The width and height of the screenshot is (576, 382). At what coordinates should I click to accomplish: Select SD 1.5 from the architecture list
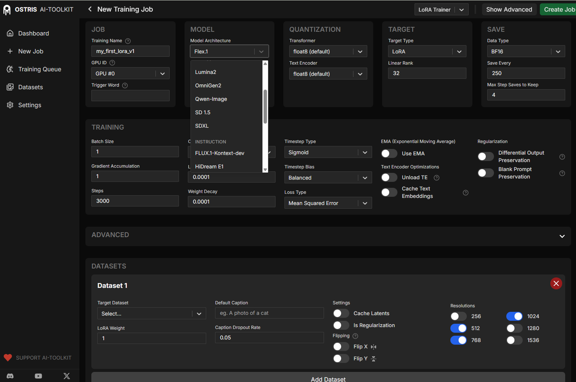pyautogui.click(x=227, y=112)
